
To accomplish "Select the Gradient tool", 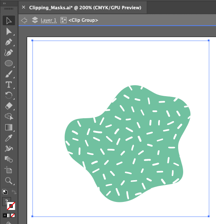I will click(x=9, y=127).
